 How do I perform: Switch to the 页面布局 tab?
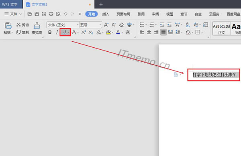pos(123,14)
